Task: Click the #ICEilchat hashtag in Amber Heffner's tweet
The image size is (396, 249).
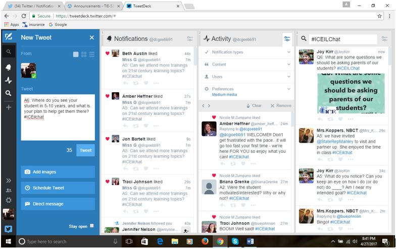Action: pyautogui.click(x=238, y=157)
